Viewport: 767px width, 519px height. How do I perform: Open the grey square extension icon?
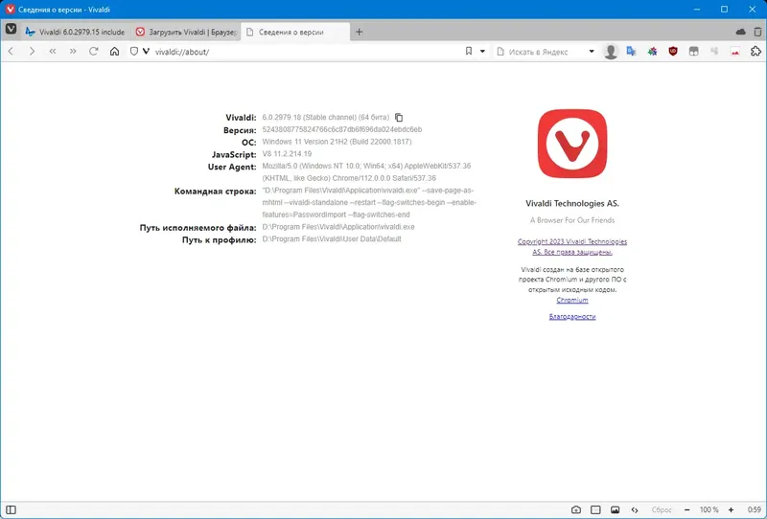pos(693,52)
